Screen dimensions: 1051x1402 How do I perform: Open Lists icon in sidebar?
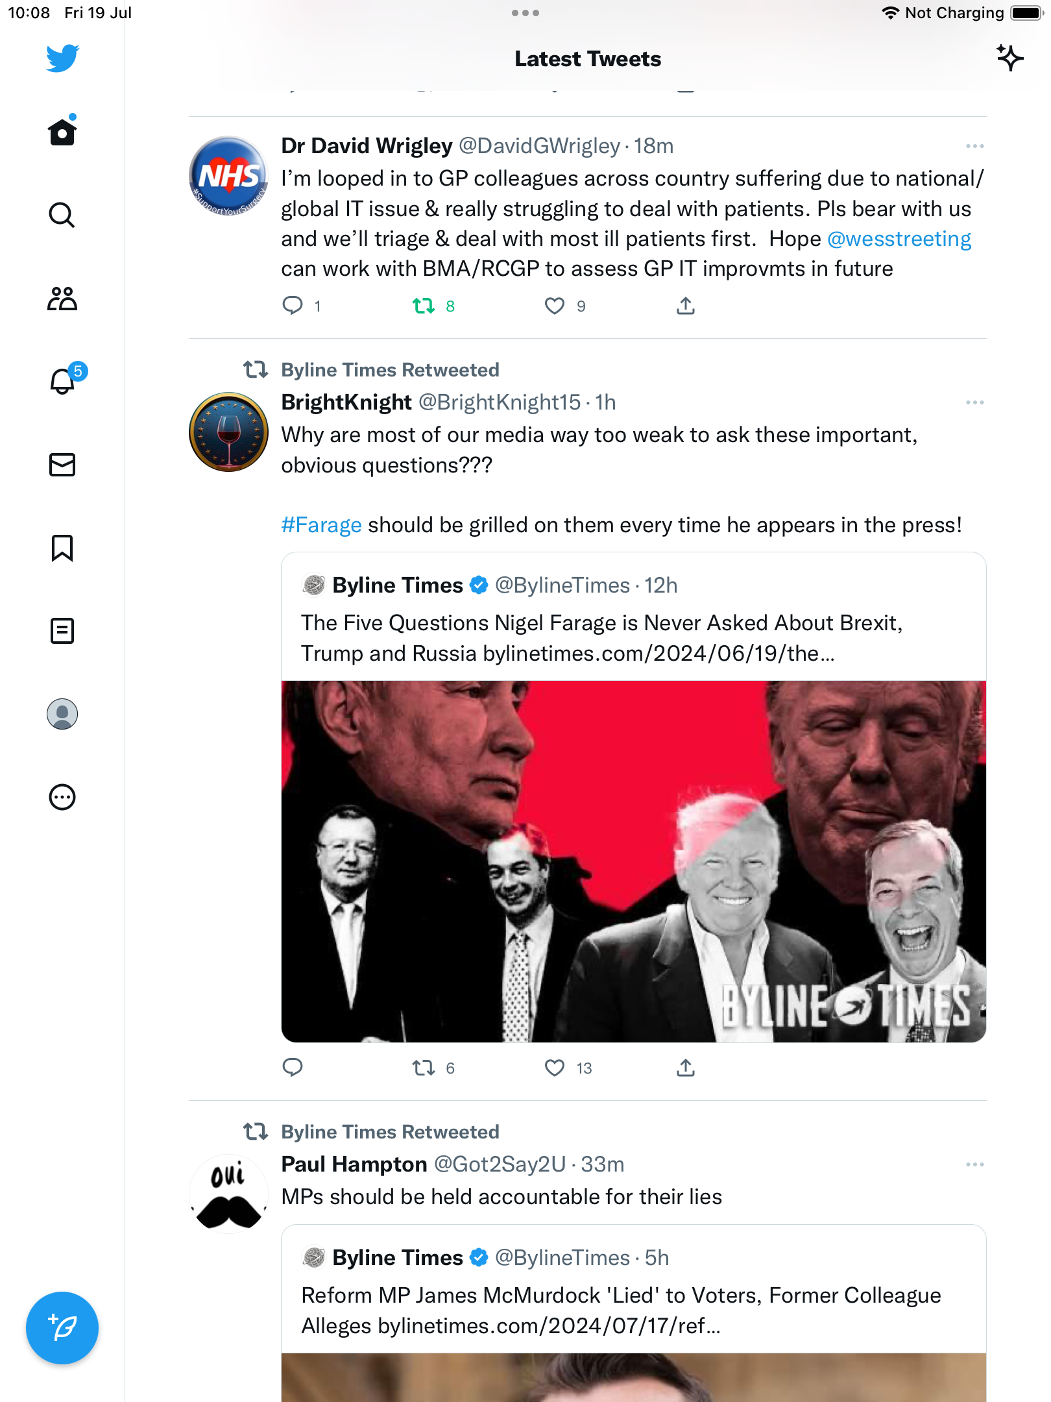pyautogui.click(x=62, y=631)
